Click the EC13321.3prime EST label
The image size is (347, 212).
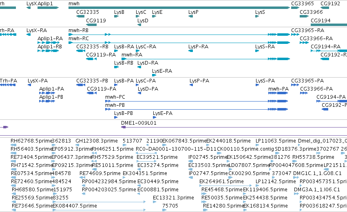click(174, 198)
